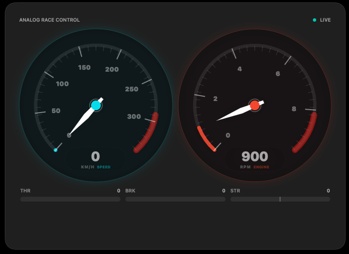Click the STR label
Screen dimensions: 349x254
pyautogui.click(x=235, y=190)
